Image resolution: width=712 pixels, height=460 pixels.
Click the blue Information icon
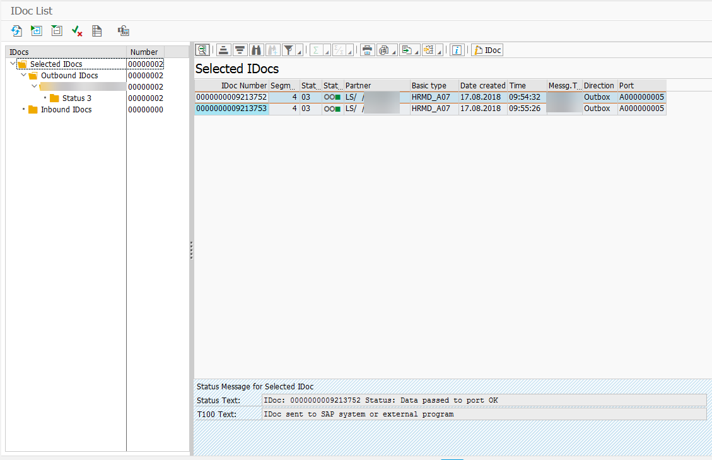tap(458, 50)
